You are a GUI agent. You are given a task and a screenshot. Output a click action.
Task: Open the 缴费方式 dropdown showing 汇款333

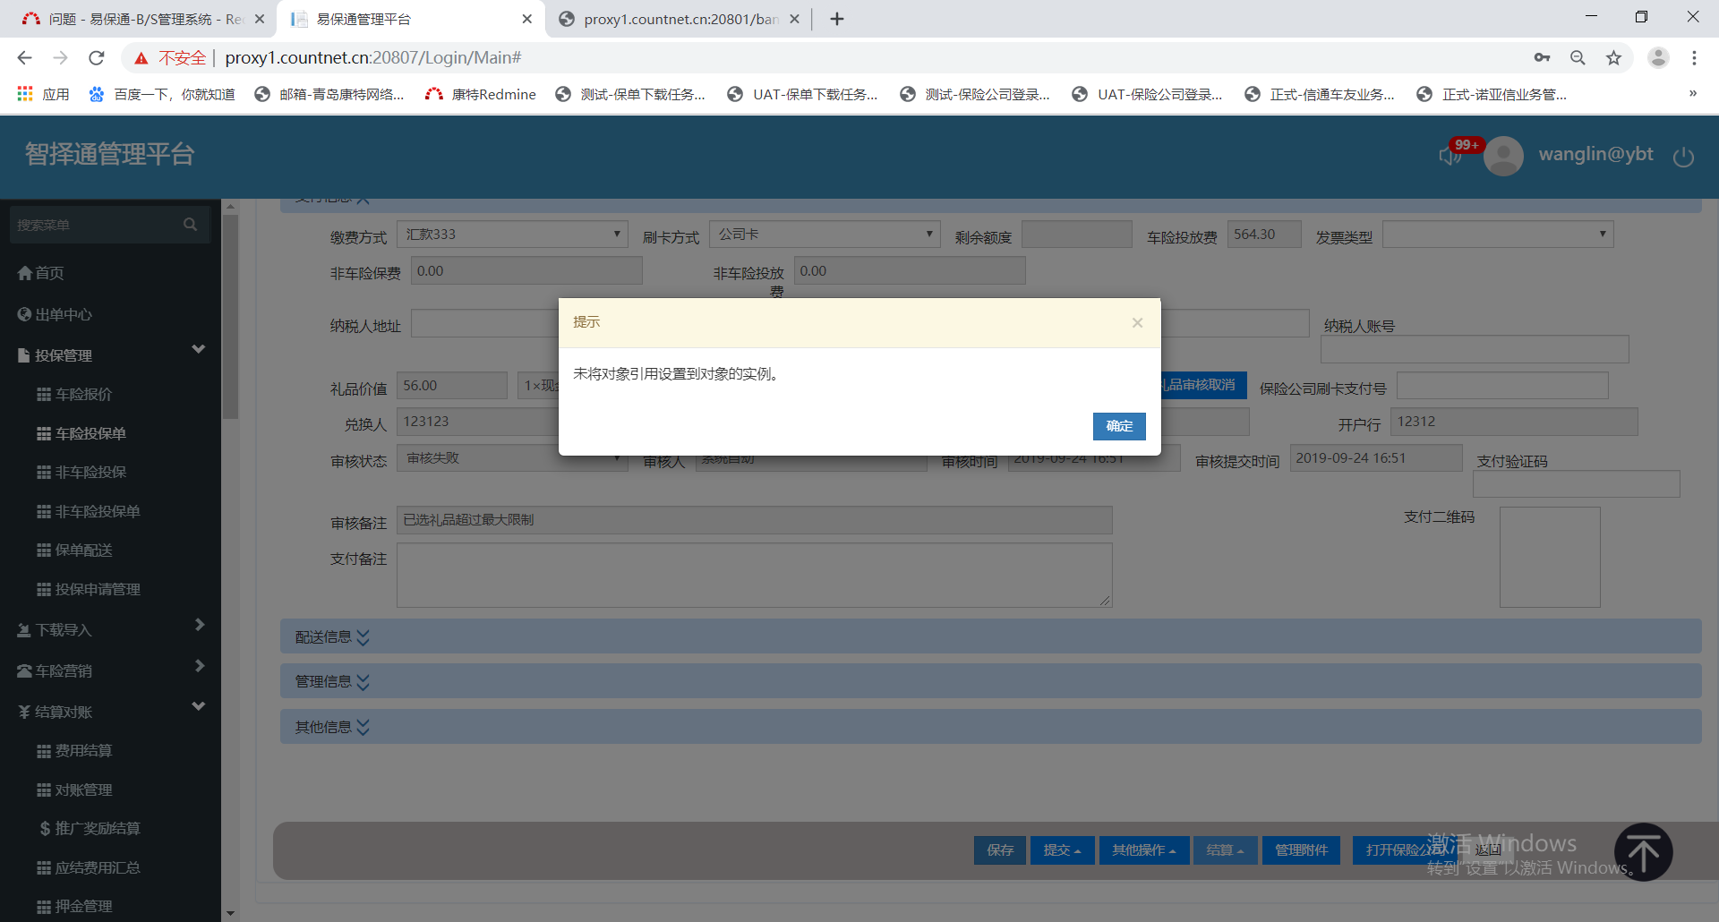512,235
